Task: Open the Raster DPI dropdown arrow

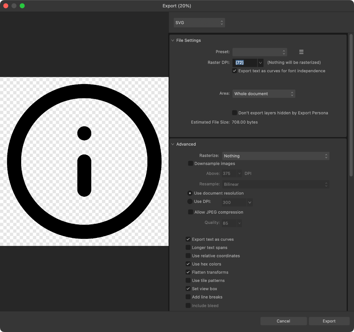Action: pyautogui.click(x=260, y=63)
